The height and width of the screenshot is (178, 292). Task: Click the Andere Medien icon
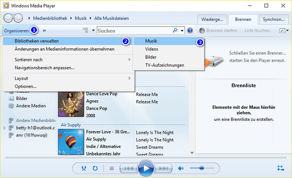[11, 106]
